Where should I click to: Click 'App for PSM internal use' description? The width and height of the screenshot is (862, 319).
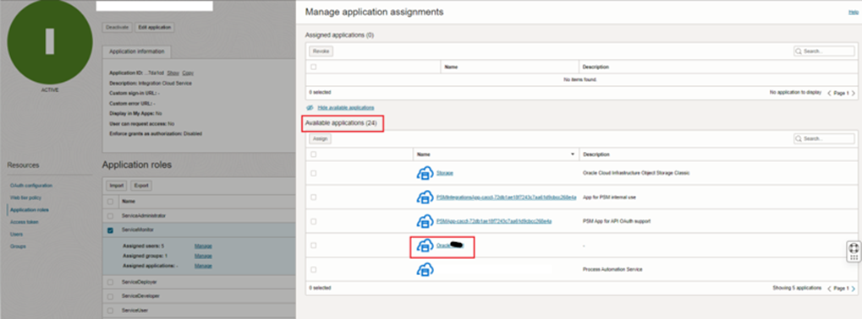click(609, 197)
